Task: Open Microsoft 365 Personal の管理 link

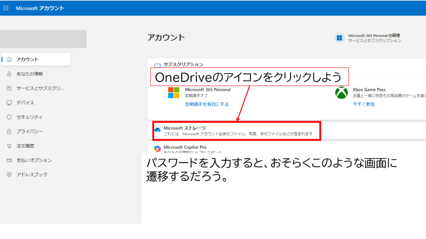Action: pyautogui.click(x=374, y=36)
